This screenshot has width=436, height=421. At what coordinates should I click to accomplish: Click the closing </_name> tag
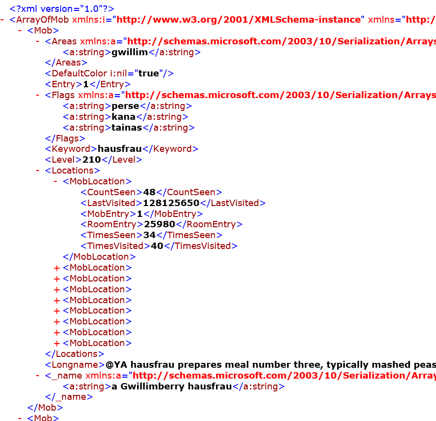69,397
